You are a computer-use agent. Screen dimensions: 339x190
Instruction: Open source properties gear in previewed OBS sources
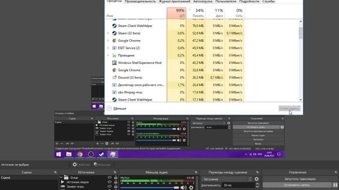(107, 144)
